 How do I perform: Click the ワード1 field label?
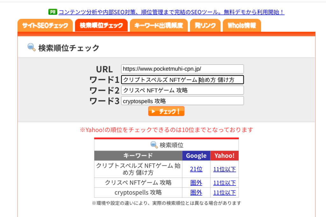[104, 80]
